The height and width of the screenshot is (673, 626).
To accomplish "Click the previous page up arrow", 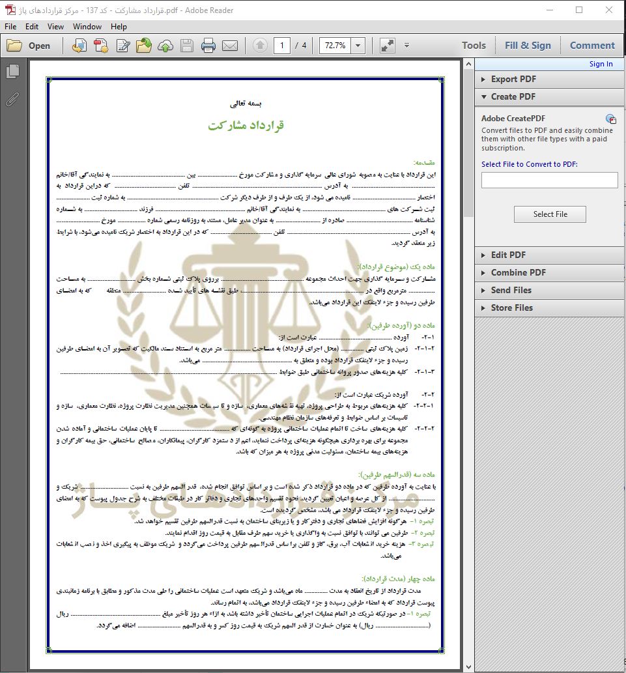I will [x=260, y=46].
